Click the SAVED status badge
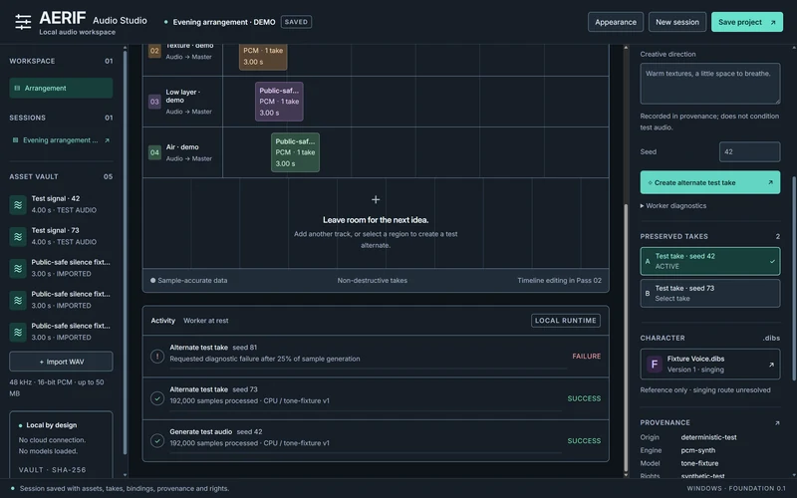This screenshot has height=498, width=797. click(x=296, y=22)
